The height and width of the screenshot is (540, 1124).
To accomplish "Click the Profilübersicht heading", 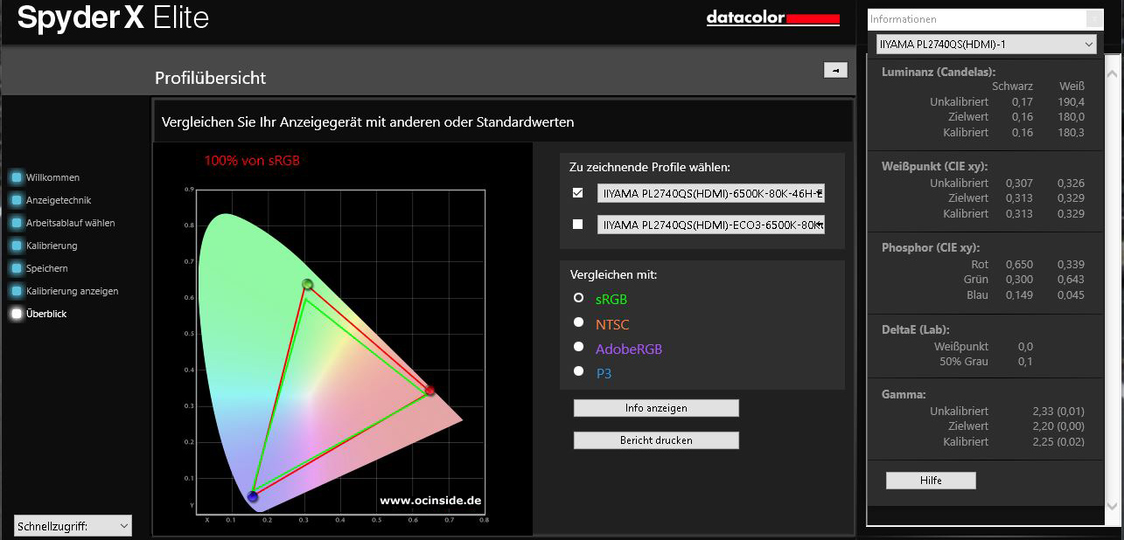I will point(211,78).
